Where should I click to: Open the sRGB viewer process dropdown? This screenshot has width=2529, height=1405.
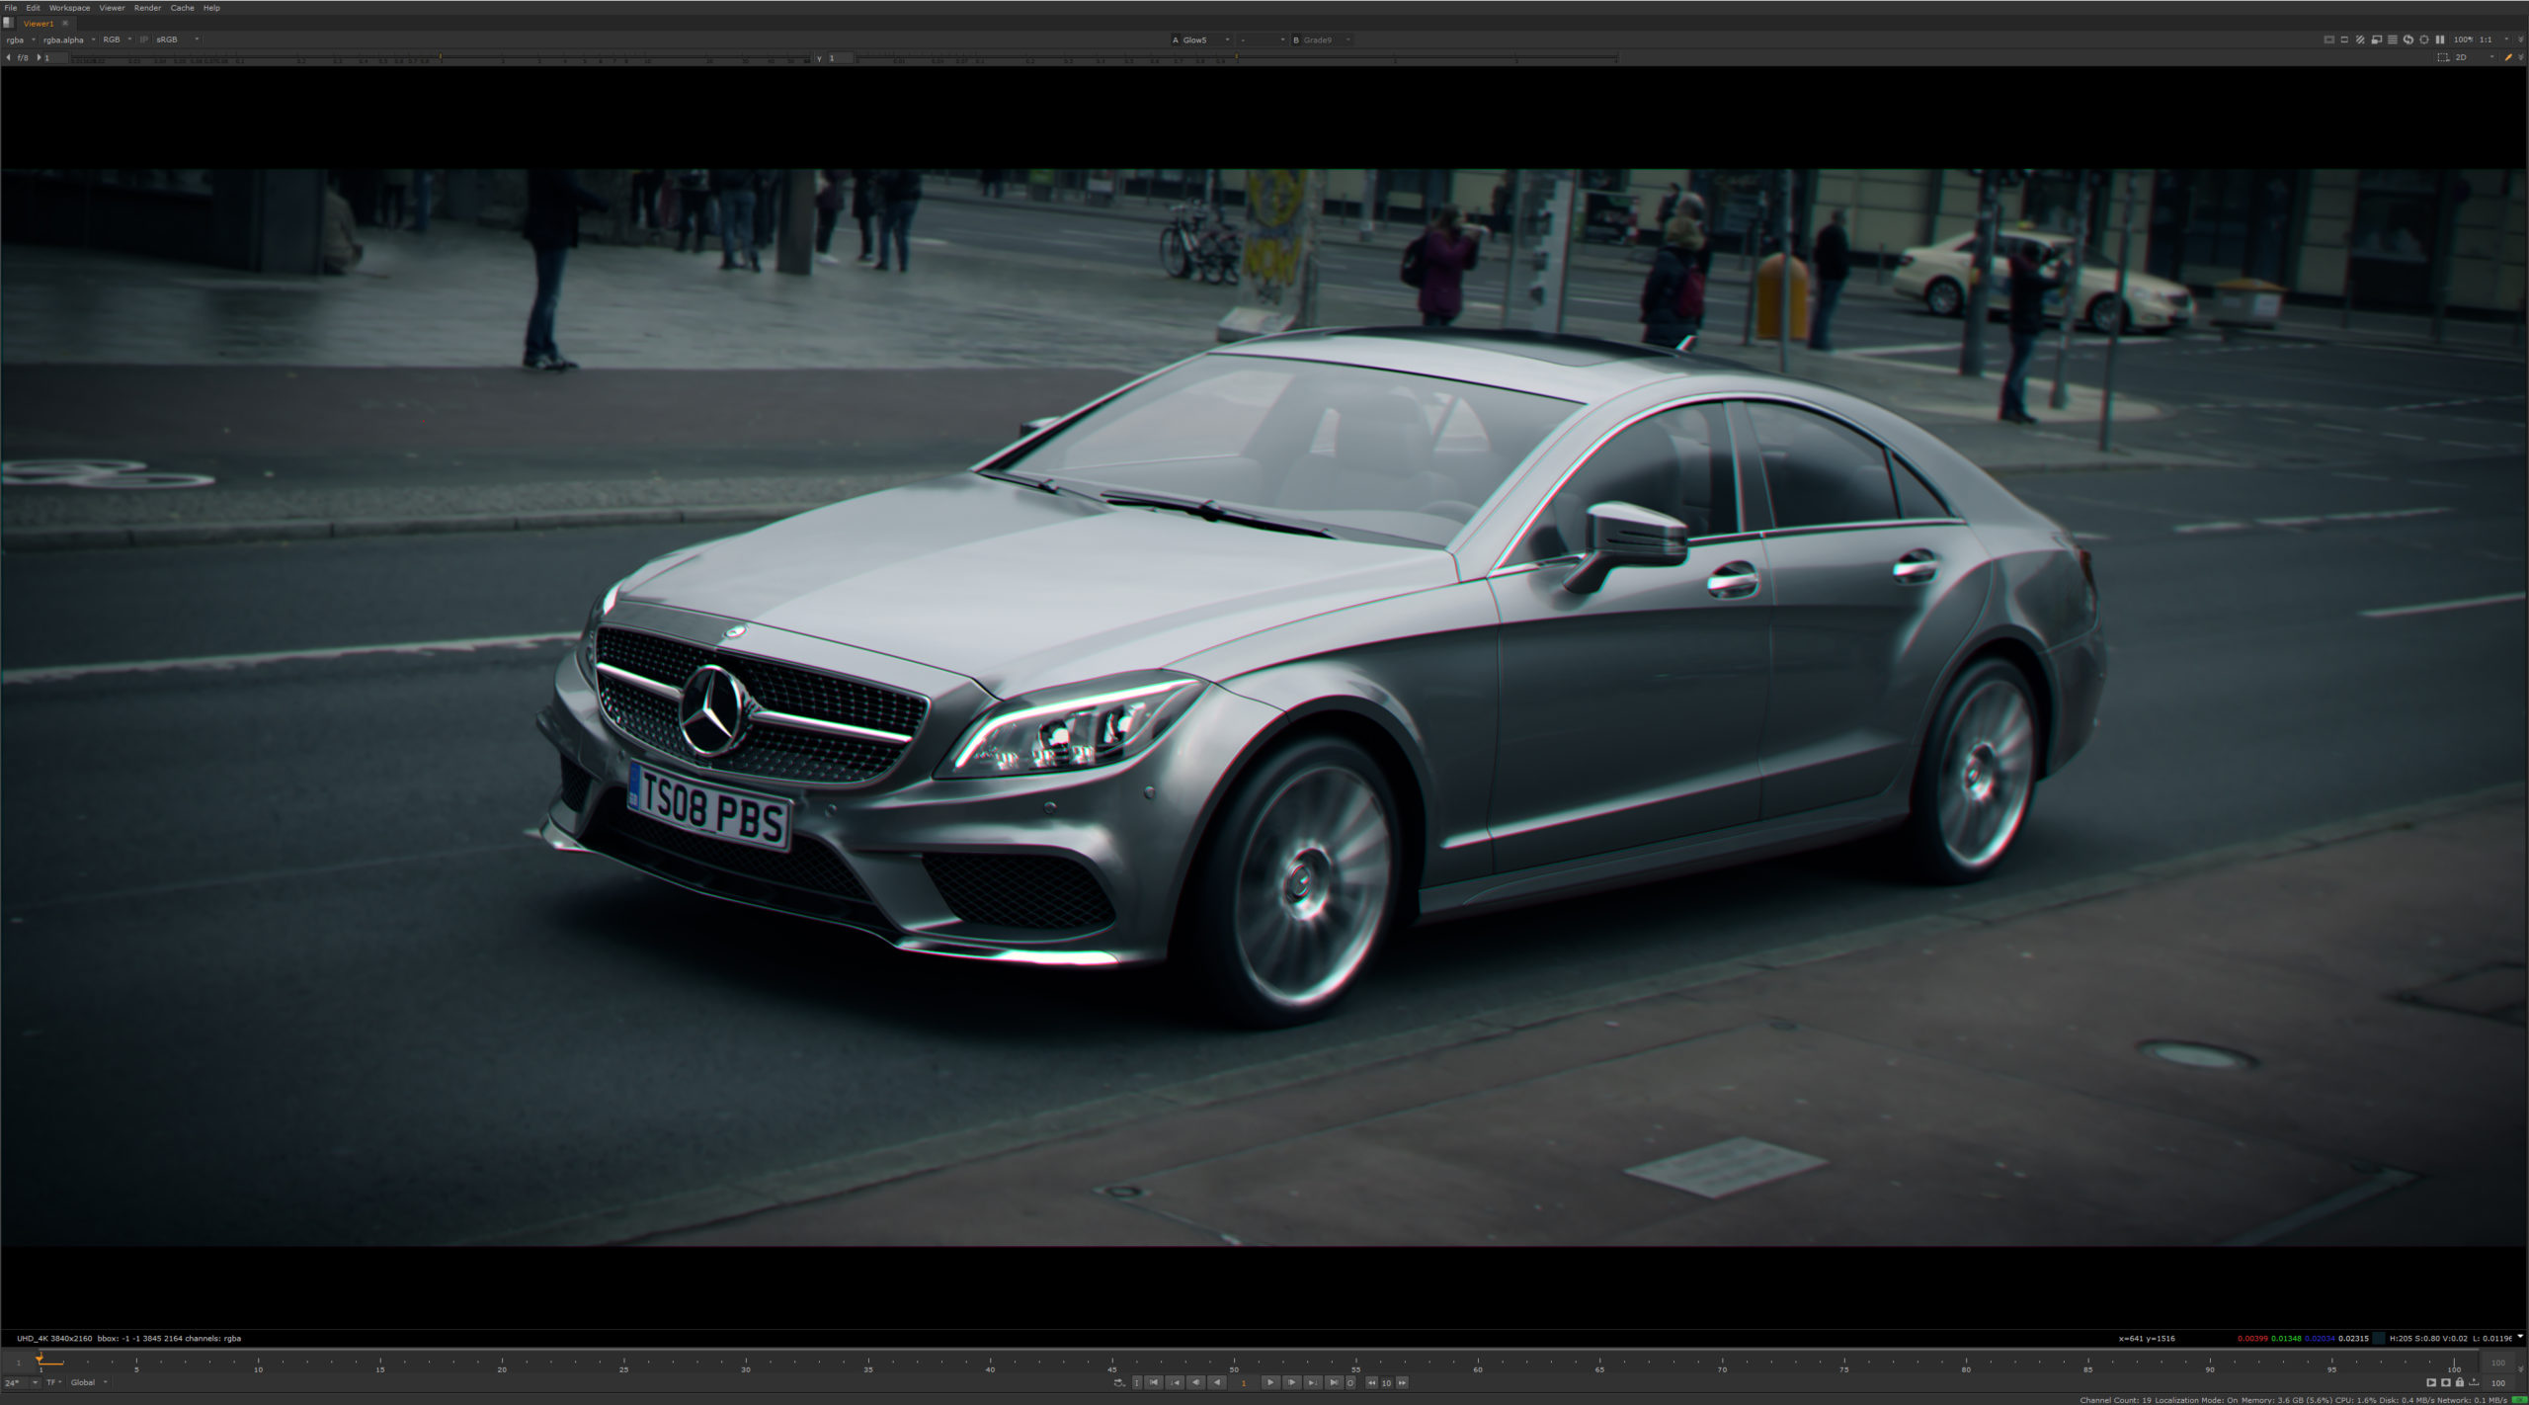point(178,40)
